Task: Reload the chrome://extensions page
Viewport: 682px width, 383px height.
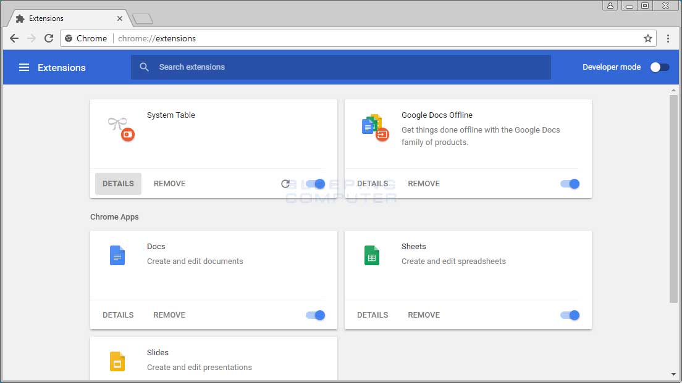Action: click(49, 38)
